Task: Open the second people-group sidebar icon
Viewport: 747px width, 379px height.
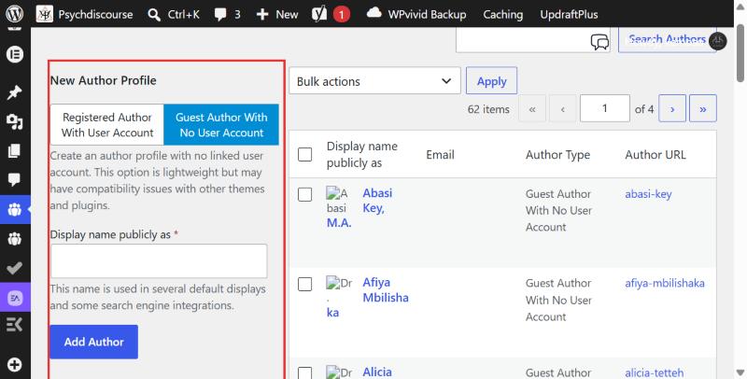Action: pos(15,239)
